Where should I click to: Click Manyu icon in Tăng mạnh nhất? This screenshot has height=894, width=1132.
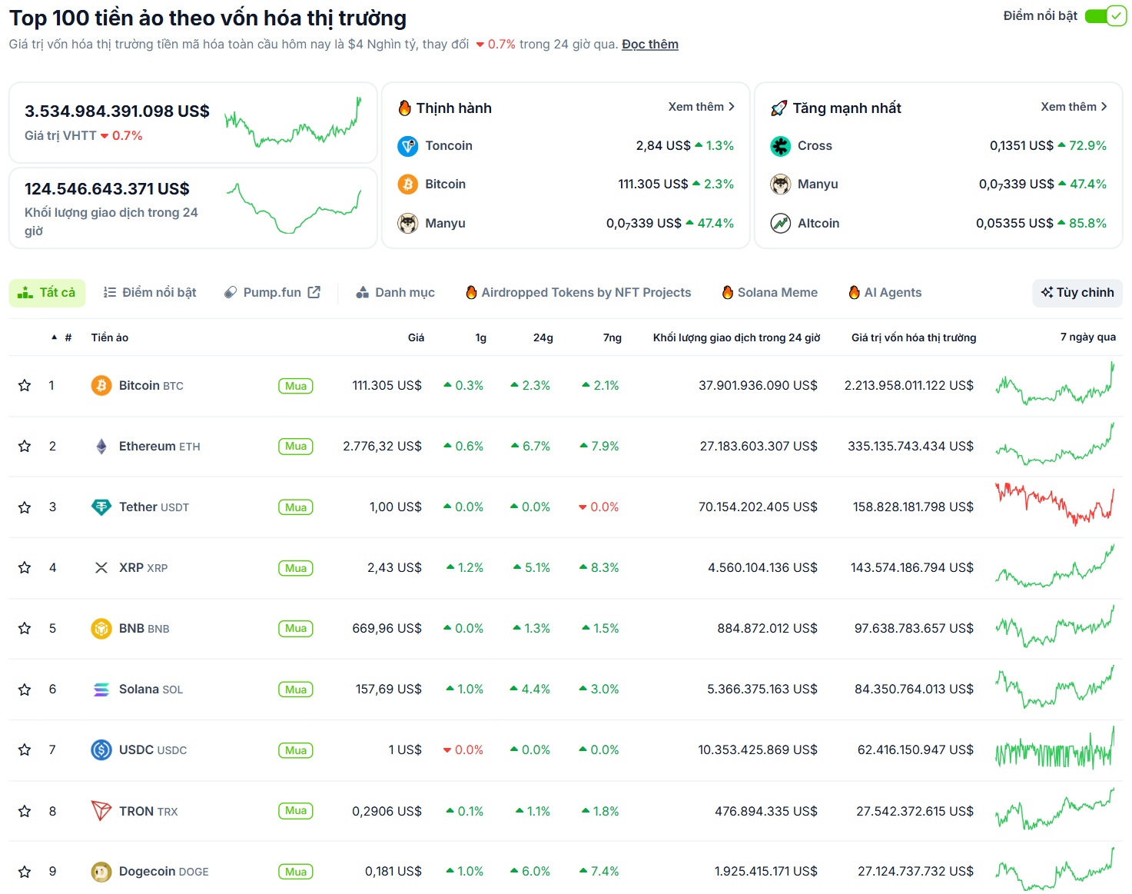[781, 184]
